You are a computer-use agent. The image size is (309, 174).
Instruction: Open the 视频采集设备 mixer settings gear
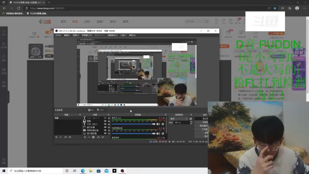[x=163, y=133]
